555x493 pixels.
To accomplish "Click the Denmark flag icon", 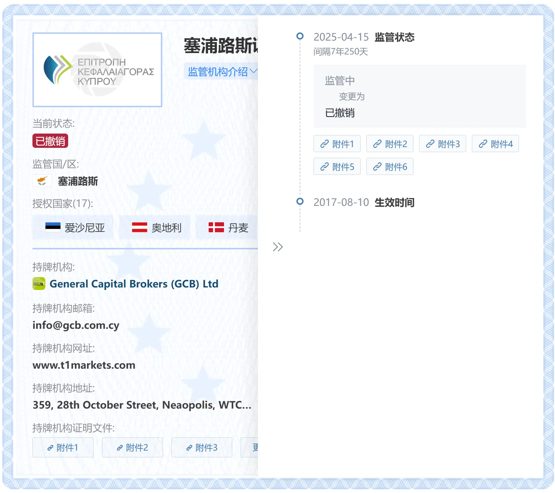I will 216,227.
